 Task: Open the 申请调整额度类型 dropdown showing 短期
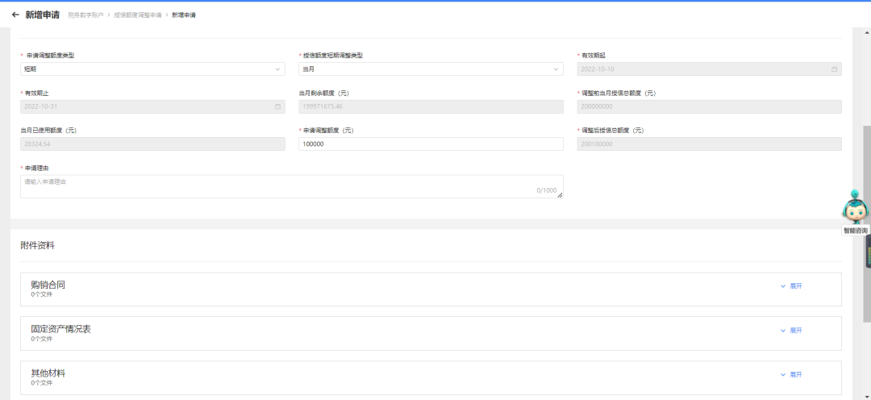click(x=152, y=69)
